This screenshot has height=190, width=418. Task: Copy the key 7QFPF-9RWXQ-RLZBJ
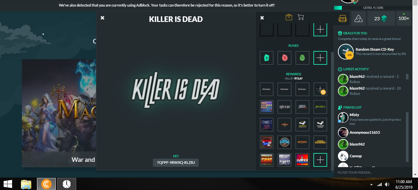(x=176, y=163)
